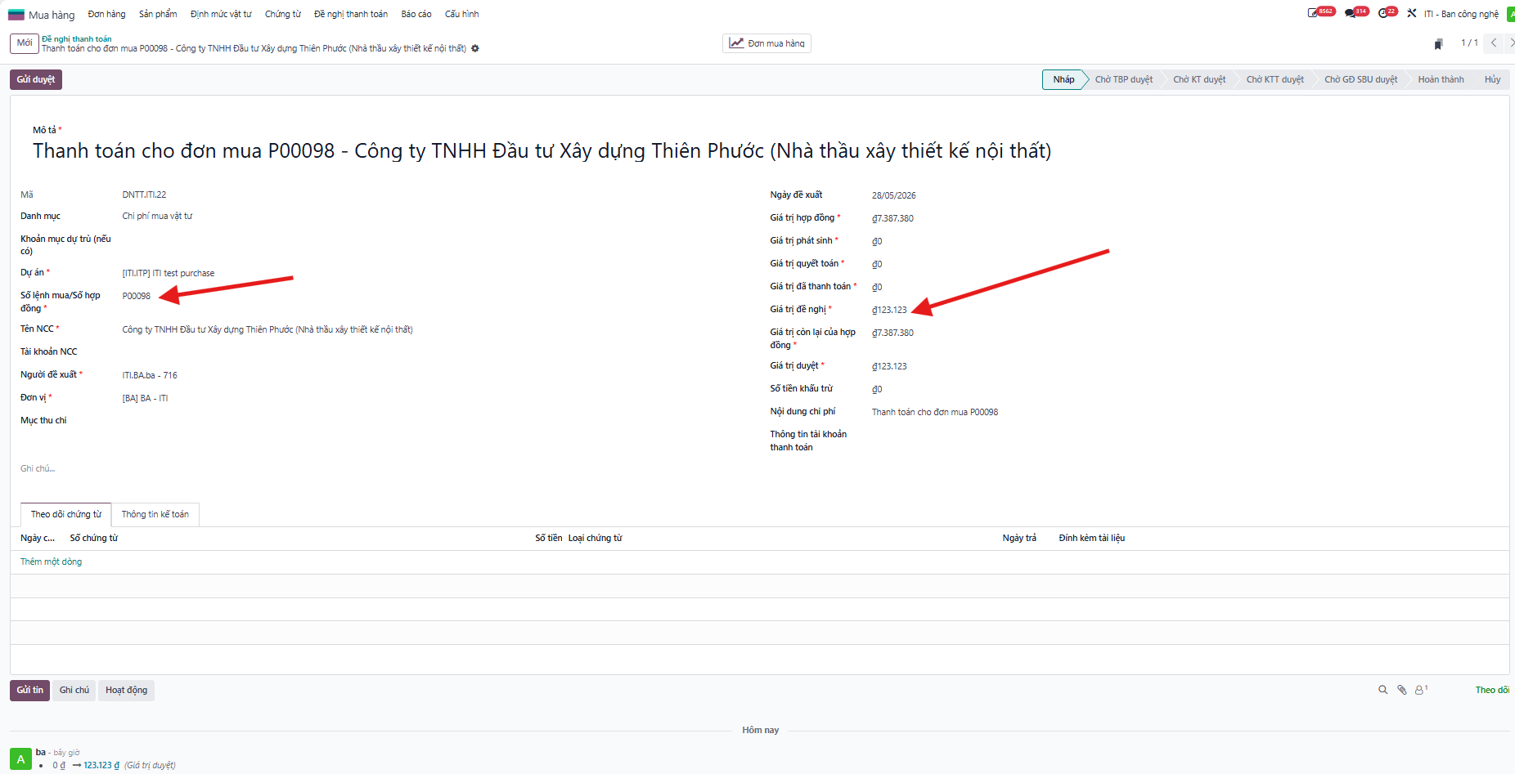Open the Chứng từ menu
Screen dimensions: 1515x774
pyautogui.click(x=283, y=14)
